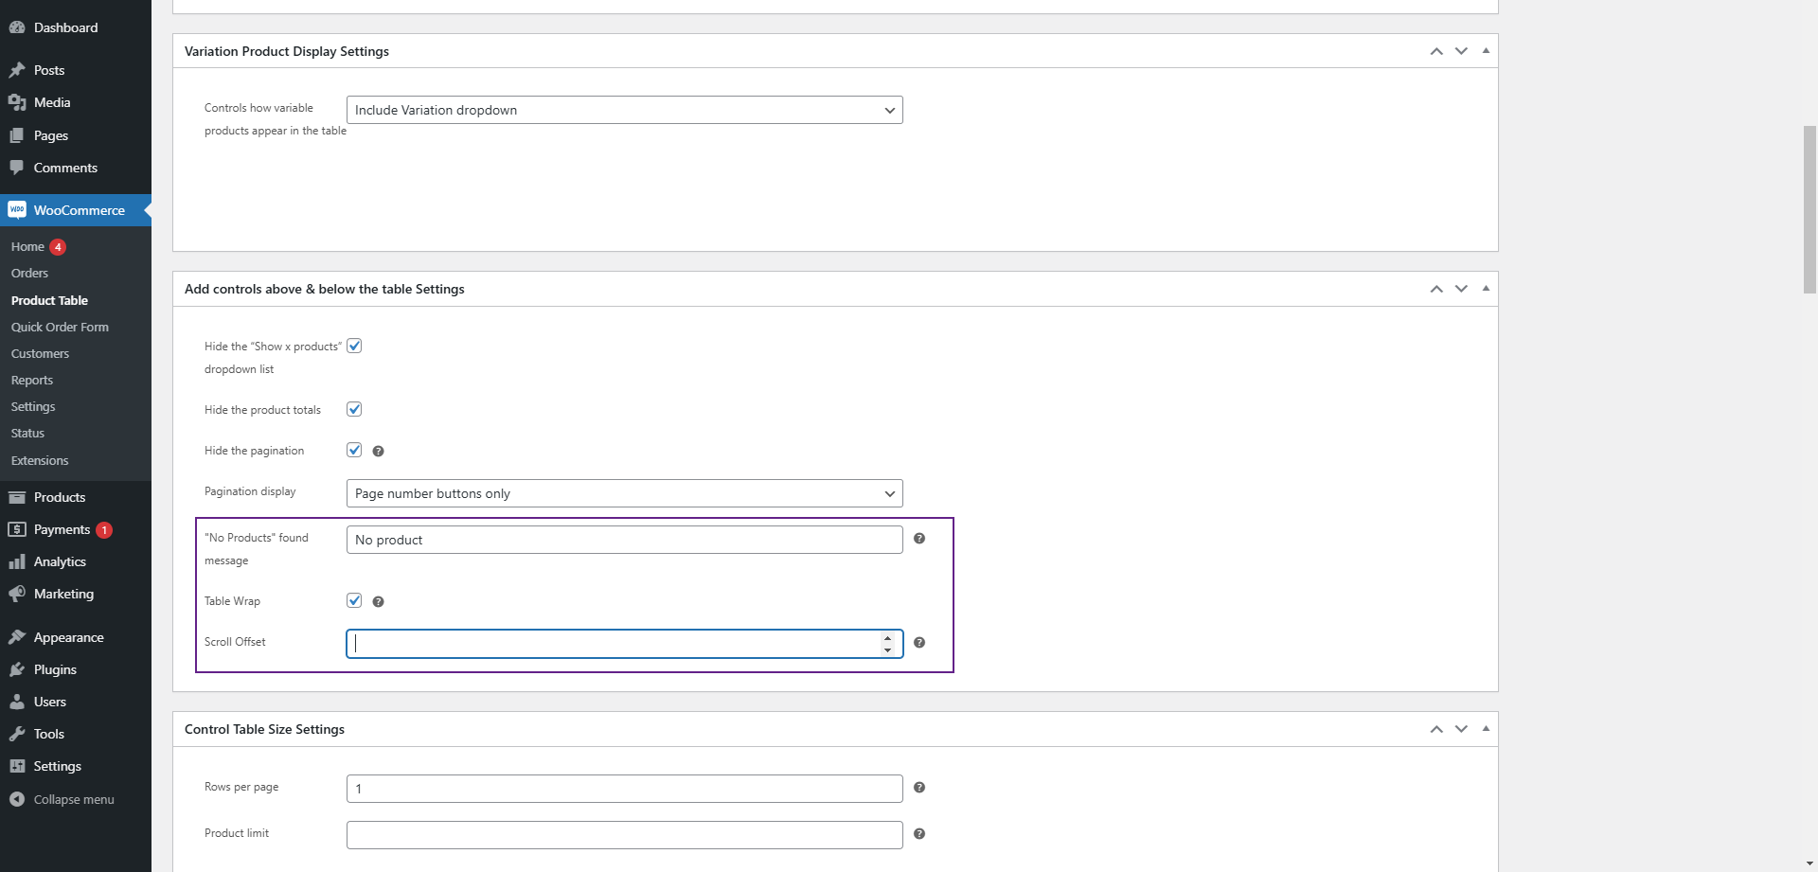Click help icon beside Product limit
This screenshot has width=1818, height=872.
pyautogui.click(x=919, y=834)
